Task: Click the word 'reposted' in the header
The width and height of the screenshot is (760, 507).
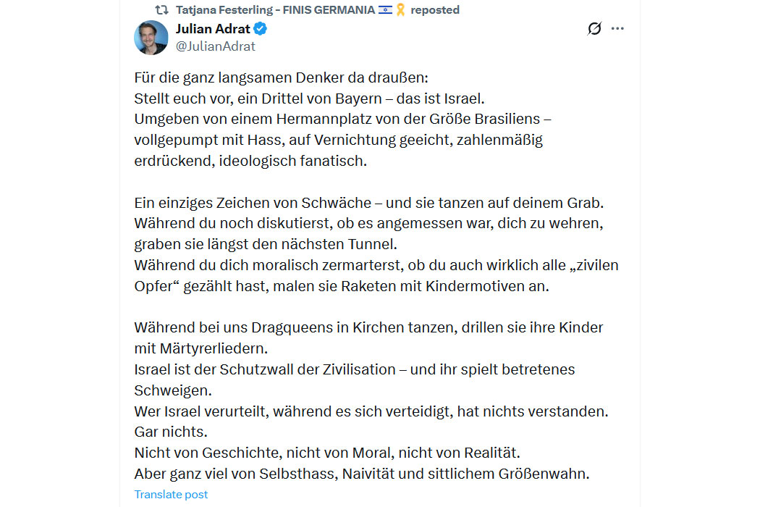Action: point(435,9)
